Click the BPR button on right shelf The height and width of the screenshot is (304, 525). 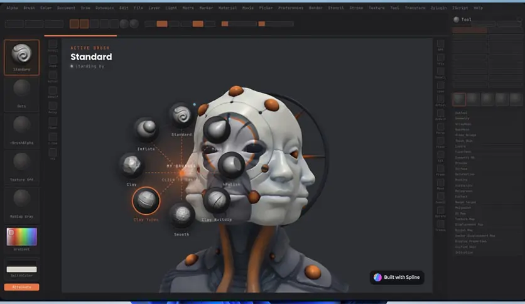(x=440, y=45)
